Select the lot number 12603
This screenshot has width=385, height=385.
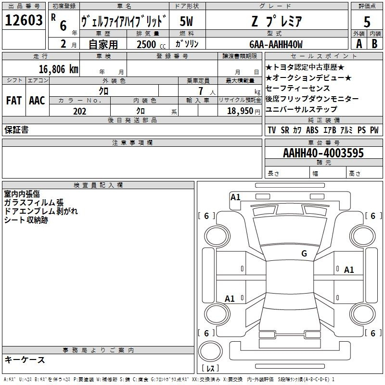(24, 21)
